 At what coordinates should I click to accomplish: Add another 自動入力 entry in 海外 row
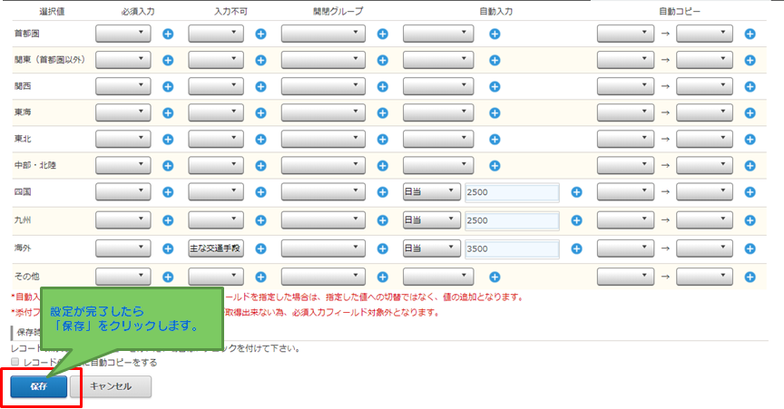tap(576, 248)
